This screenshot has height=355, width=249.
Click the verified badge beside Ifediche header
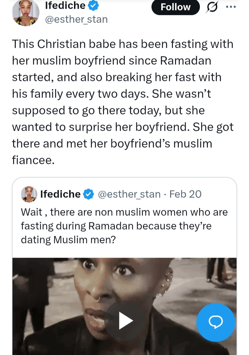[94, 6]
